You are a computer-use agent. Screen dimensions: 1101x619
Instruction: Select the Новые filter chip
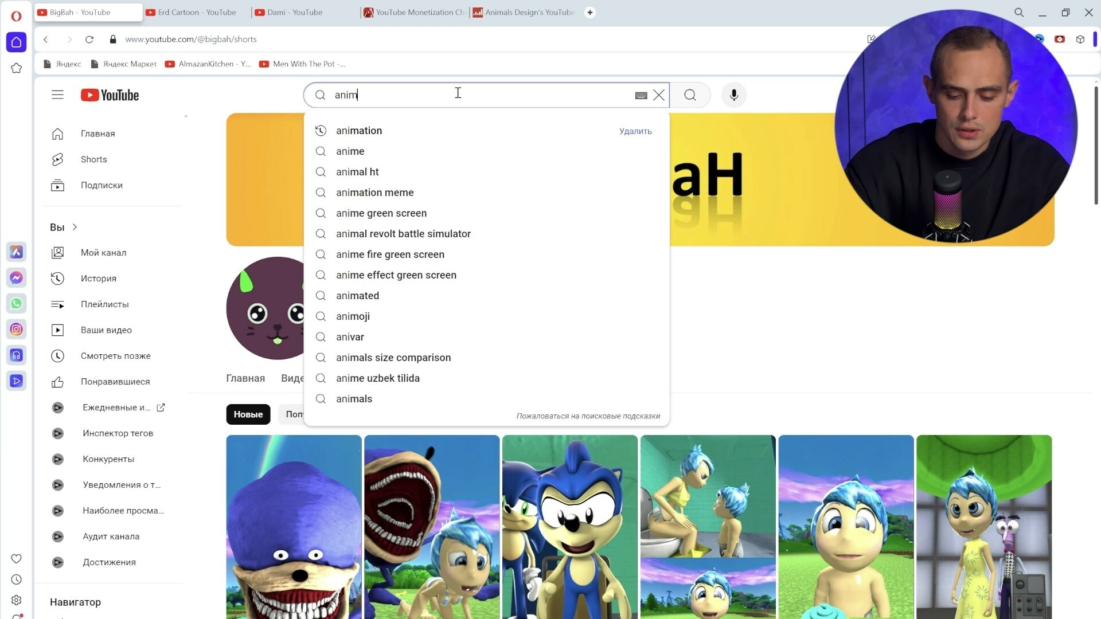[248, 414]
